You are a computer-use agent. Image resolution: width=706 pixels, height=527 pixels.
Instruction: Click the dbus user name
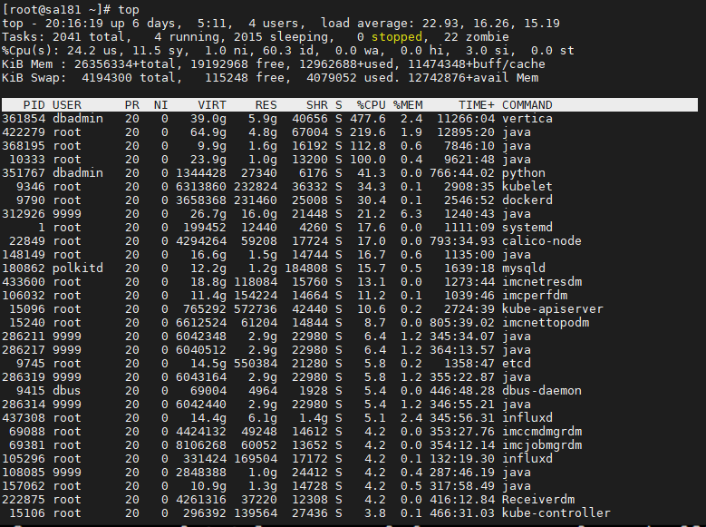pos(67,390)
